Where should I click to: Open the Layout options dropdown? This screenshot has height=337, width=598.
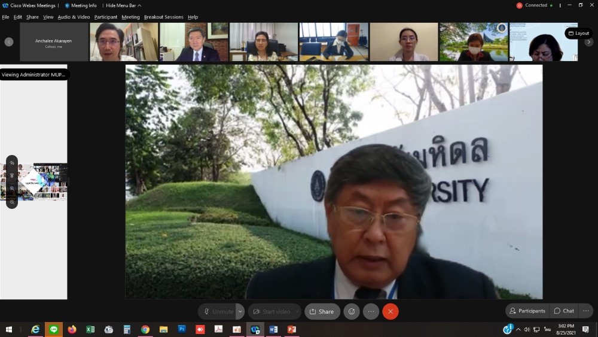click(578, 34)
